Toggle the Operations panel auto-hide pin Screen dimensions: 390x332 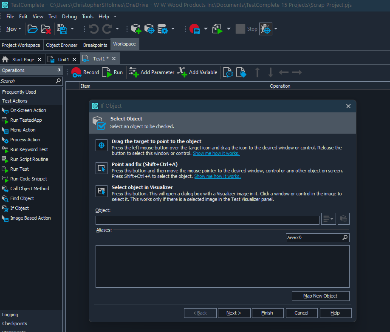[59, 70]
